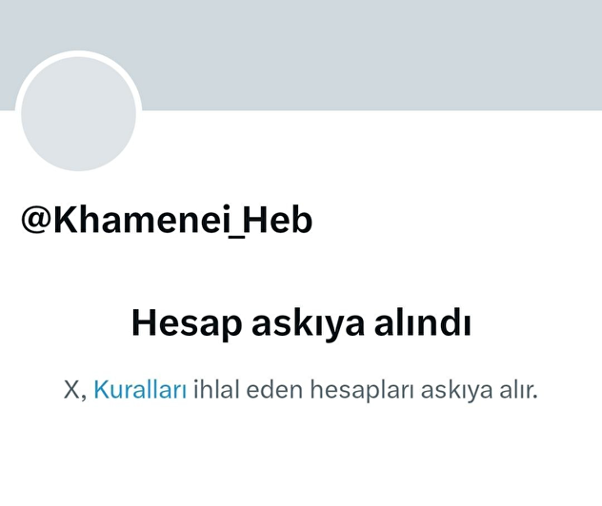
Task: Click the 'X,' text before Kuralları
Action: 75,390
